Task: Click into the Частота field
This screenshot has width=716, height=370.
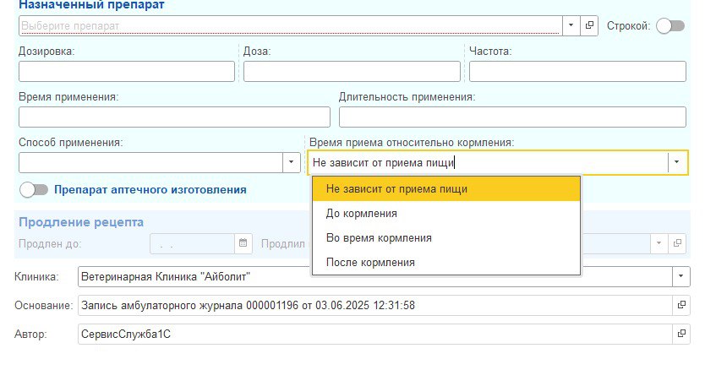Action: coord(577,72)
